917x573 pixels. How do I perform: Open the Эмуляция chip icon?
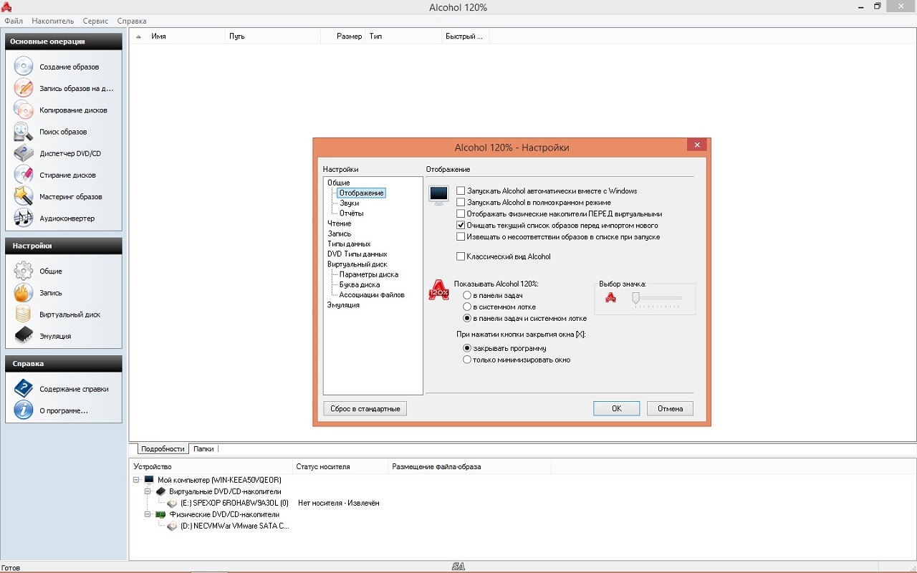tap(24, 336)
